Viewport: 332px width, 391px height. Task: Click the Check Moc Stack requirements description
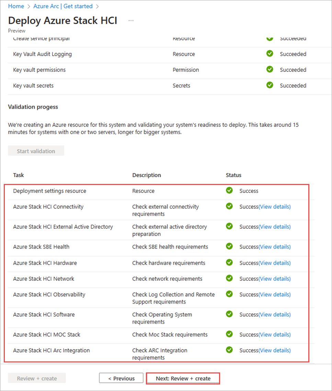tap(170, 335)
